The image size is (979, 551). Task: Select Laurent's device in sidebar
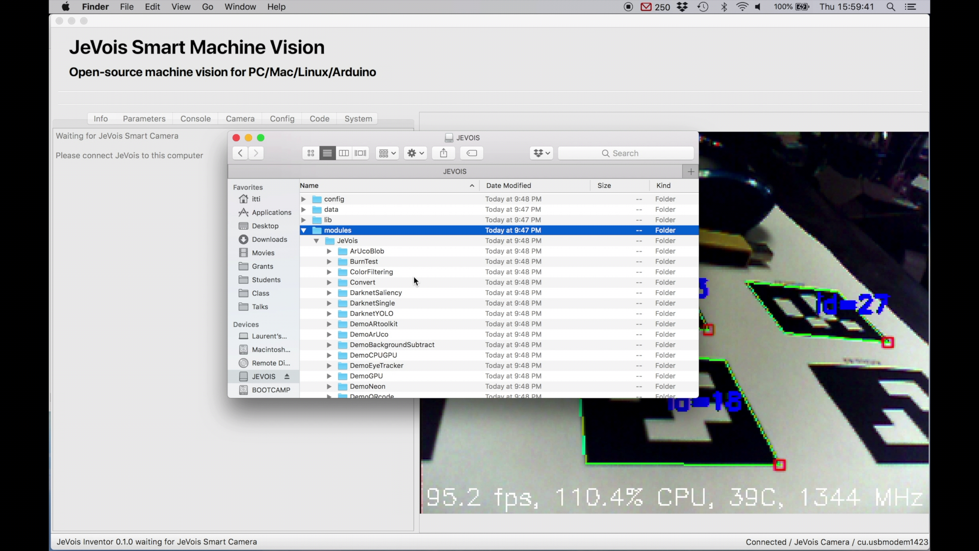(x=263, y=336)
